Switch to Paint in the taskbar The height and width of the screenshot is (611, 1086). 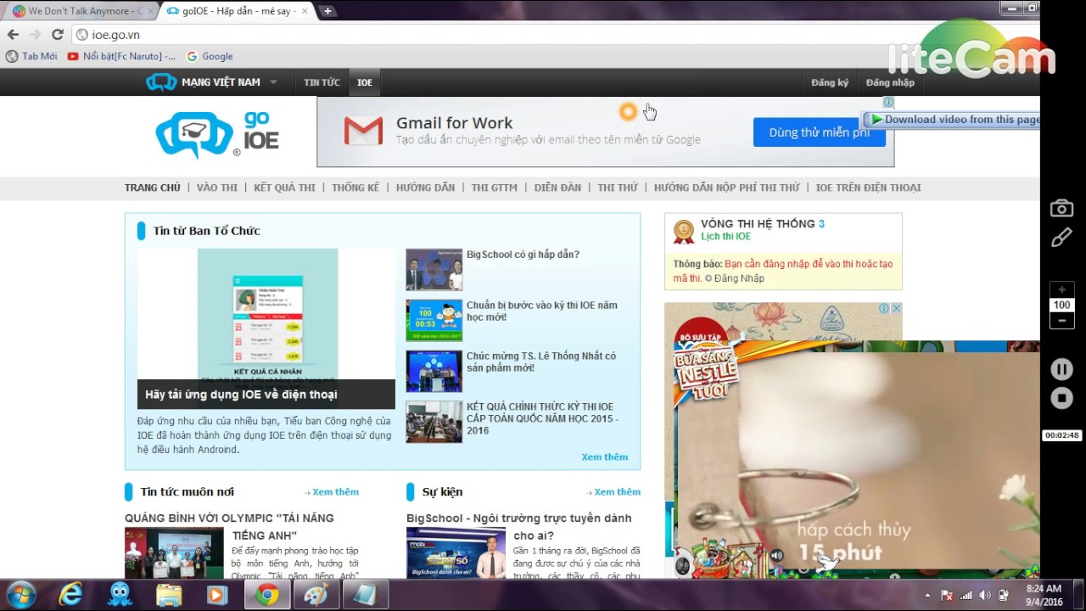tap(316, 595)
